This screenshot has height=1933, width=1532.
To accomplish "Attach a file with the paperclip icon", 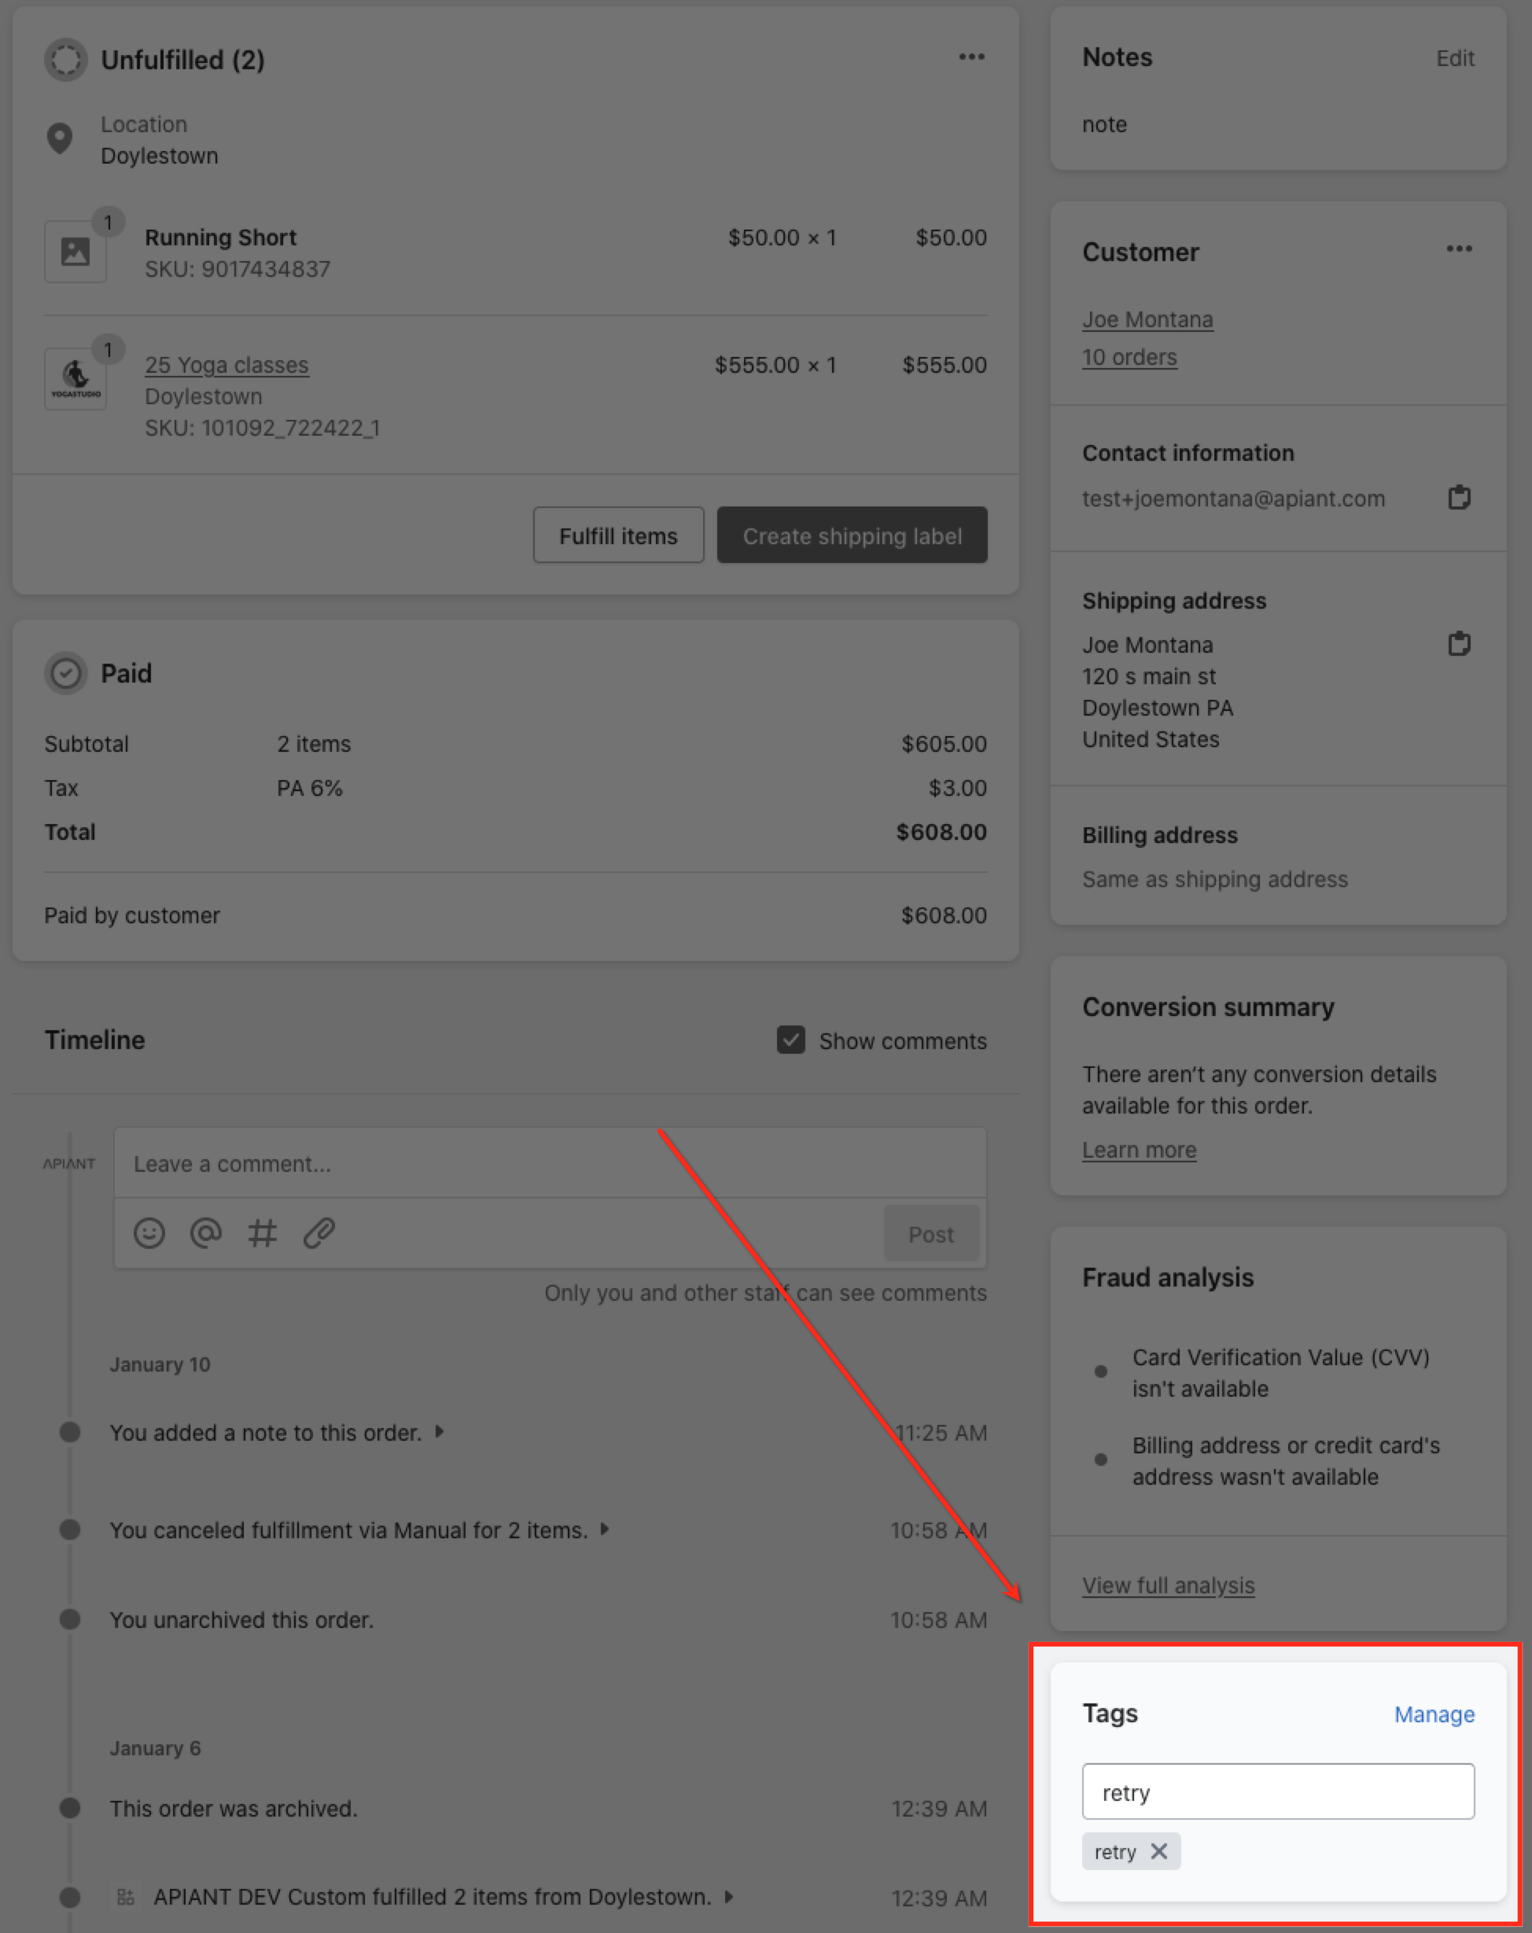I will 319,1234.
